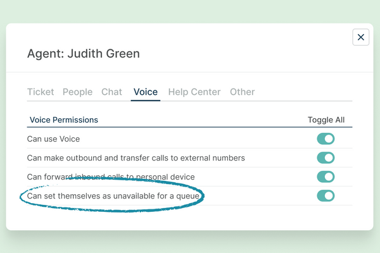This screenshot has width=380, height=253.
Task: Disable the Can use Voice toggle
Action: tap(326, 139)
